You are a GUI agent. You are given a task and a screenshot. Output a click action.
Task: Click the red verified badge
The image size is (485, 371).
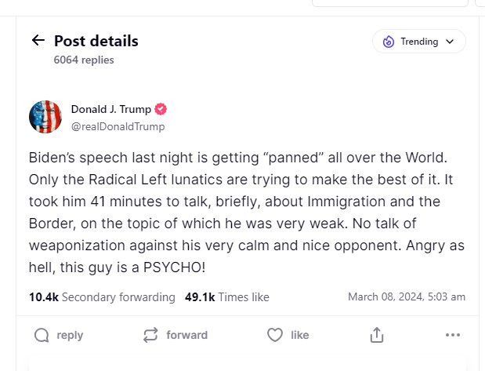tap(161, 109)
